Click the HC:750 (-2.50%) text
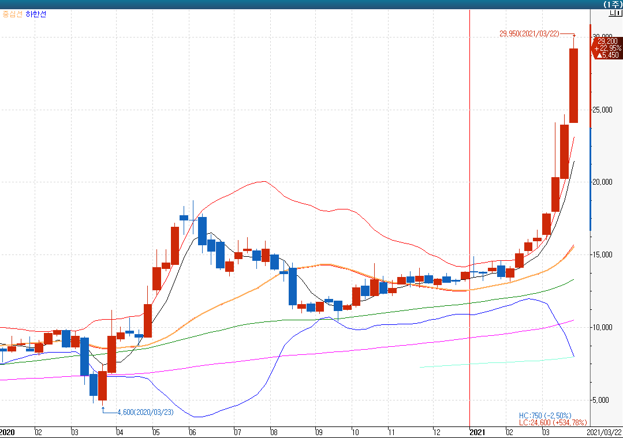Screen dimensions: 623x438 click(544, 415)
